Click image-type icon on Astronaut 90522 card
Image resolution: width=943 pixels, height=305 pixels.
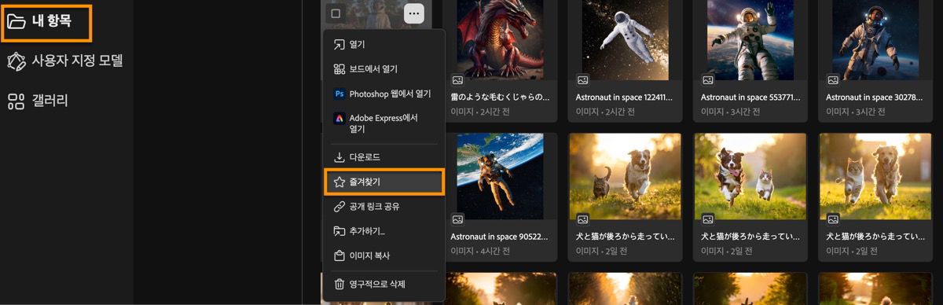457,219
